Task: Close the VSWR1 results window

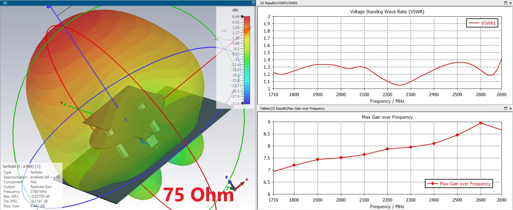Action: 511,3
